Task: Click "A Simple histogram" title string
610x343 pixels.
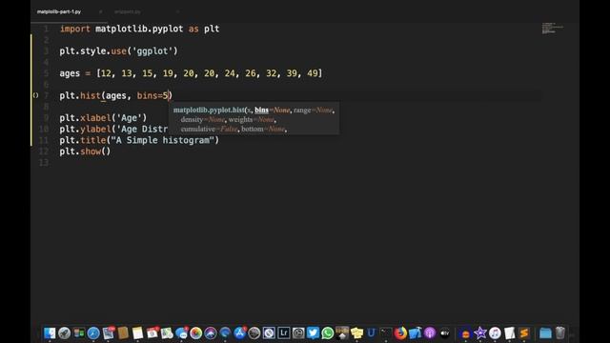Action: (163, 140)
